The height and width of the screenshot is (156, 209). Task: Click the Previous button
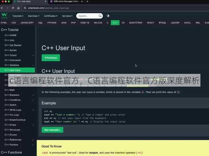(51, 58)
